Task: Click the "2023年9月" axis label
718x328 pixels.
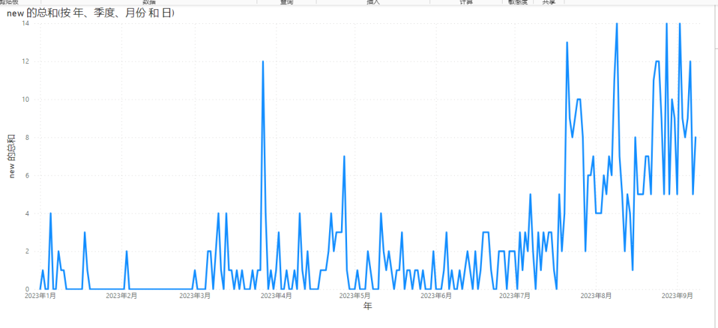Action: (677, 296)
